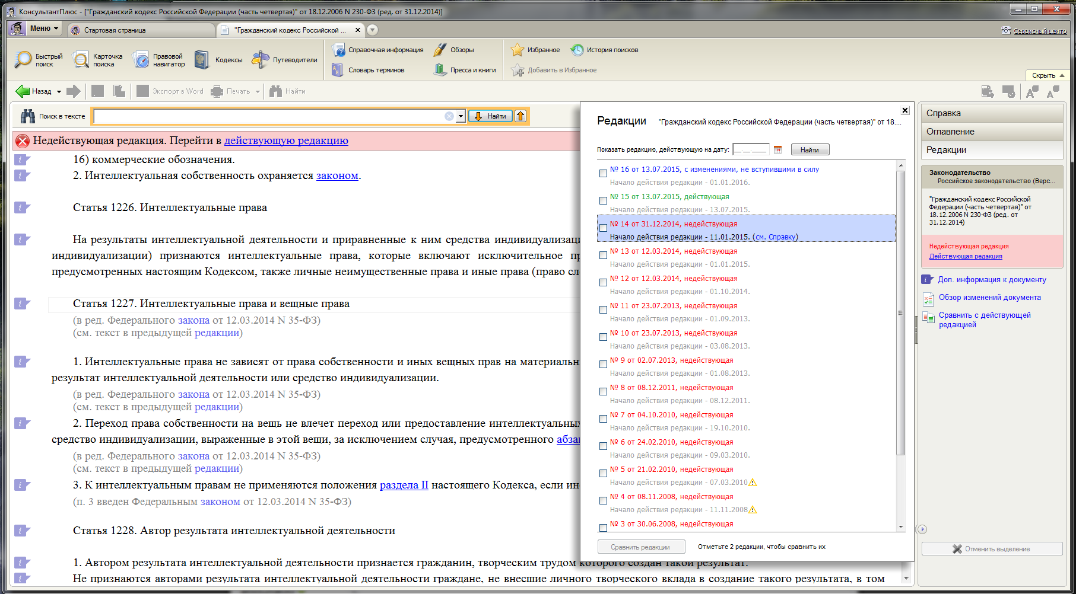Follow the 'действующую редакцию' link in red banner
The height and width of the screenshot is (594, 1076).
point(286,140)
